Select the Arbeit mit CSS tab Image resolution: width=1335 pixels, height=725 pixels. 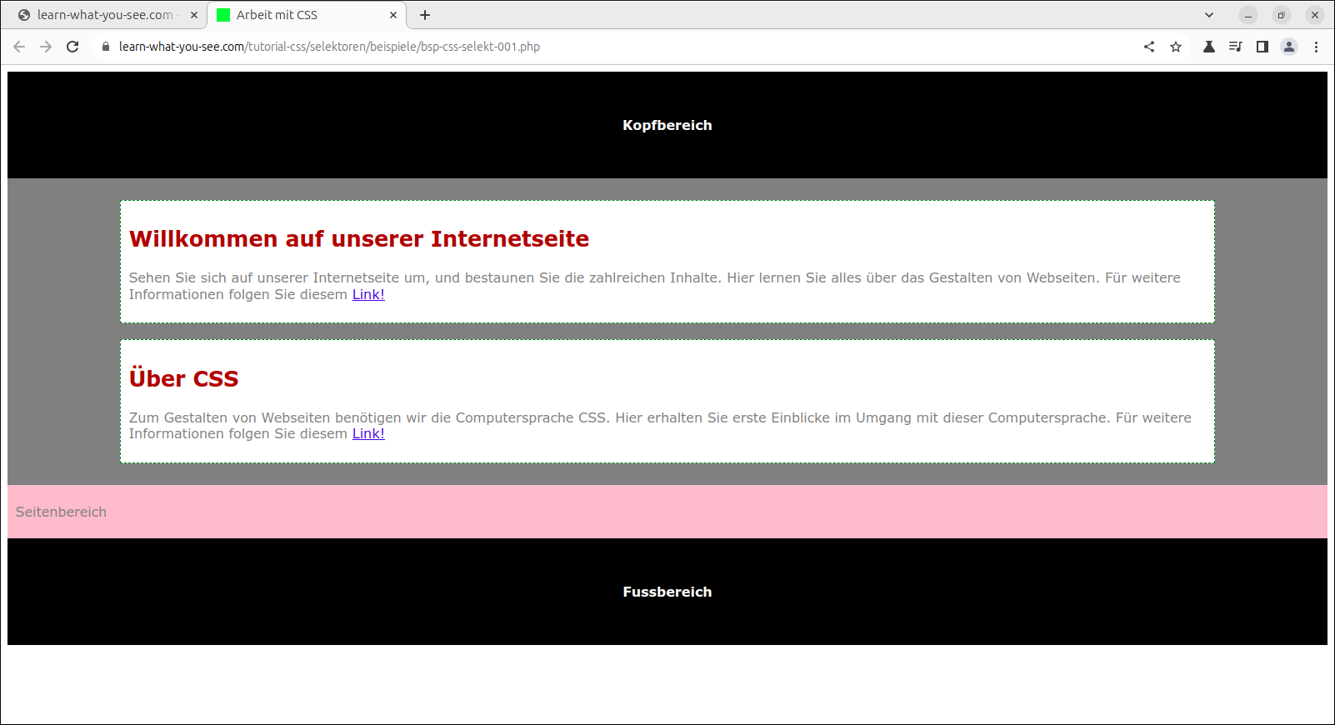pyautogui.click(x=307, y=15)
